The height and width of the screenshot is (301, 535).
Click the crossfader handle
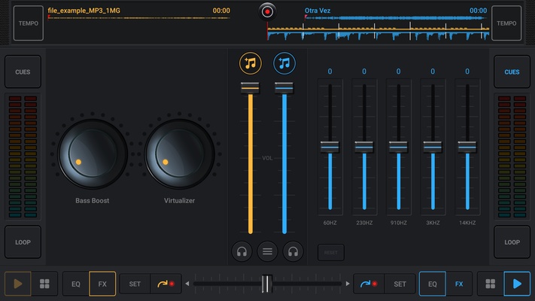click(267, 284)
